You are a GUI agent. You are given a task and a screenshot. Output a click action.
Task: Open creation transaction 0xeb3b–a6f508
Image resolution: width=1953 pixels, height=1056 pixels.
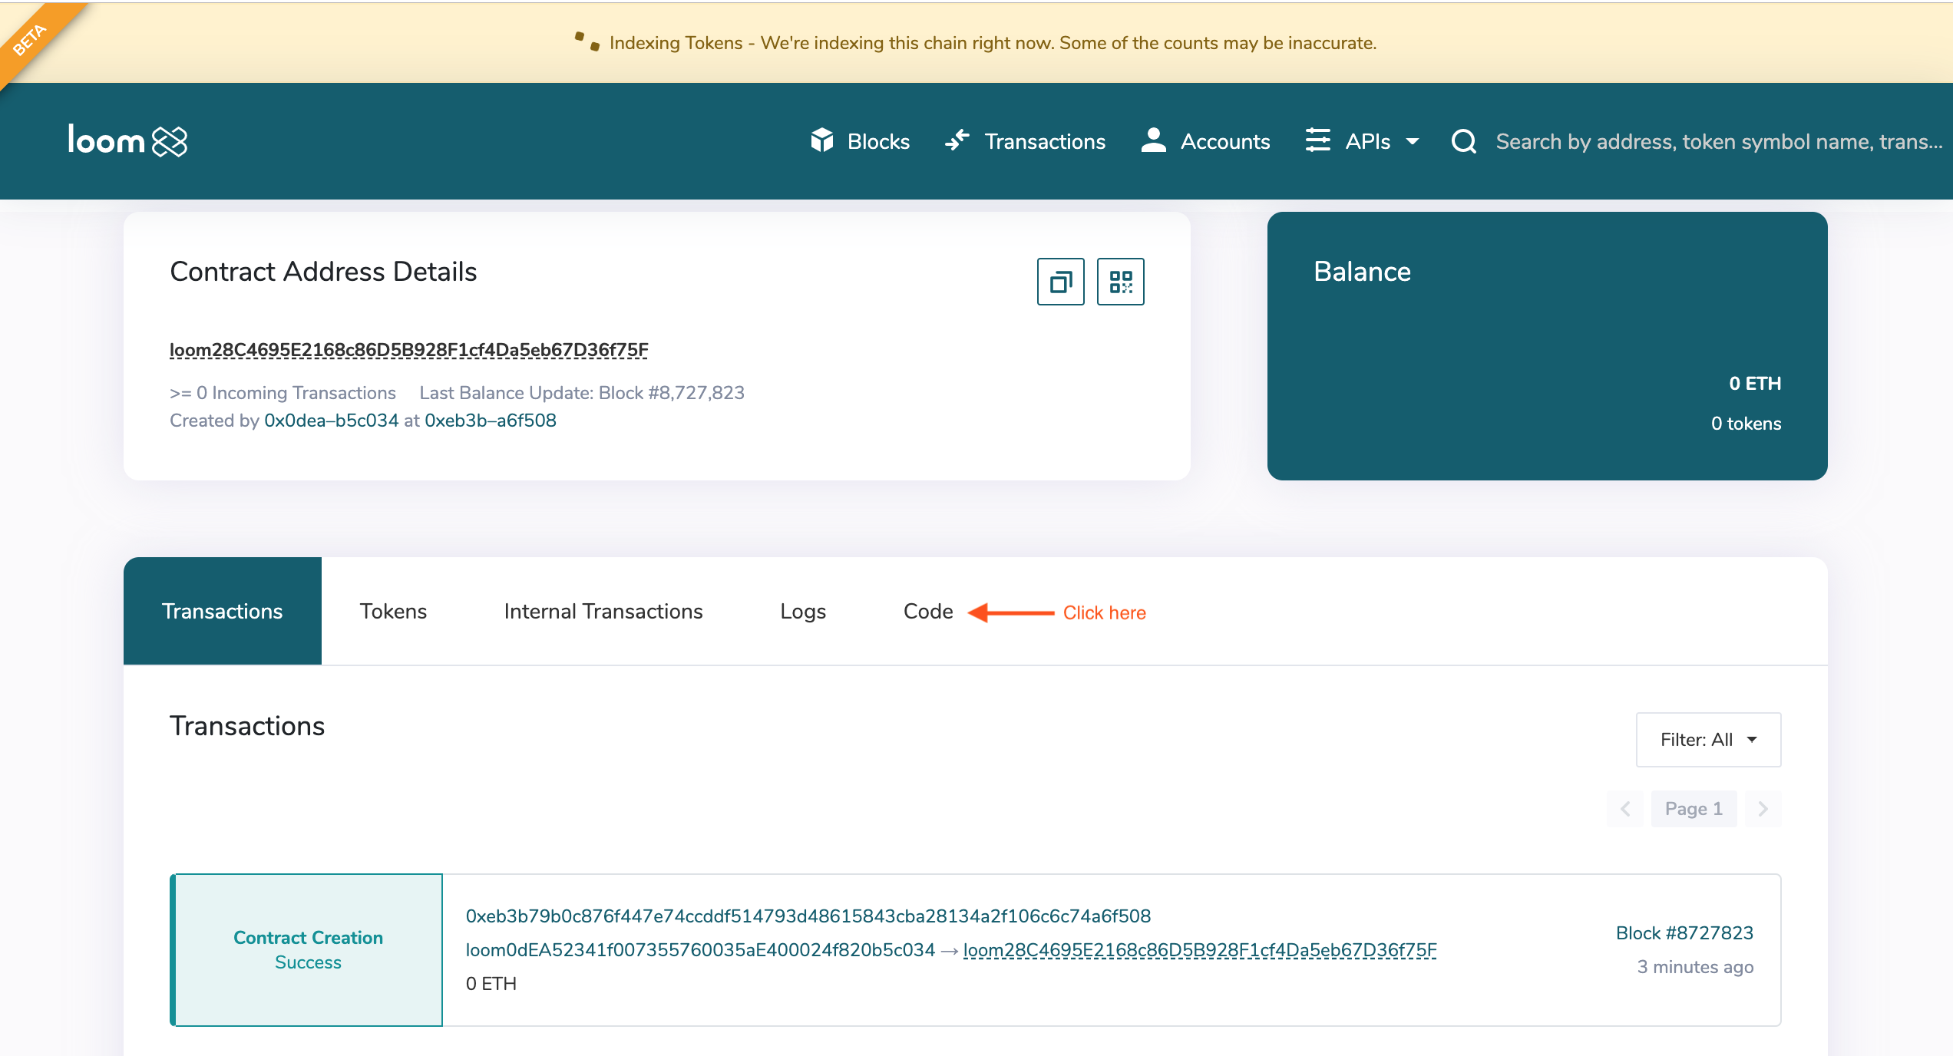click(491, 421)
